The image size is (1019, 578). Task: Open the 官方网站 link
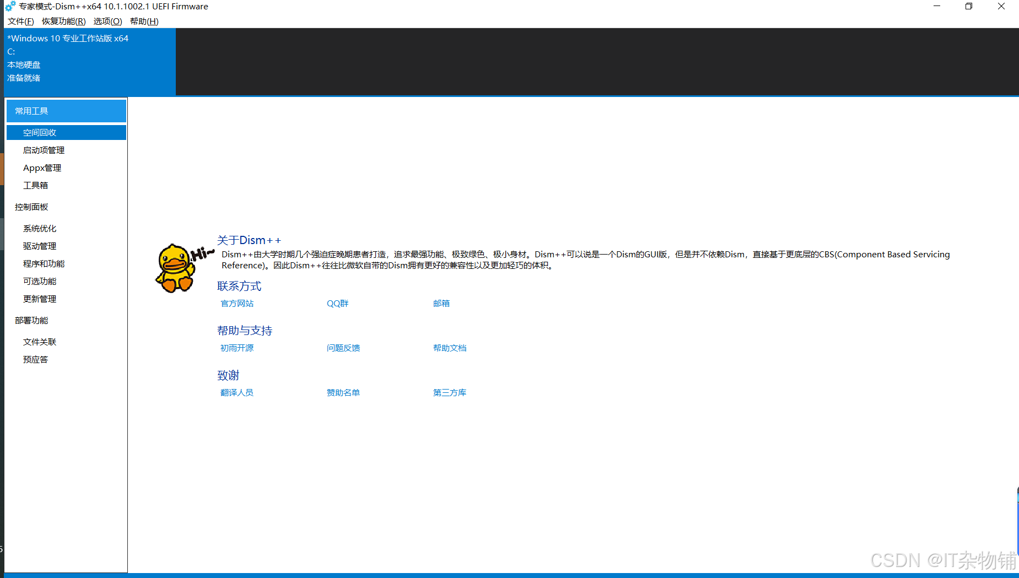pos(237,304)
